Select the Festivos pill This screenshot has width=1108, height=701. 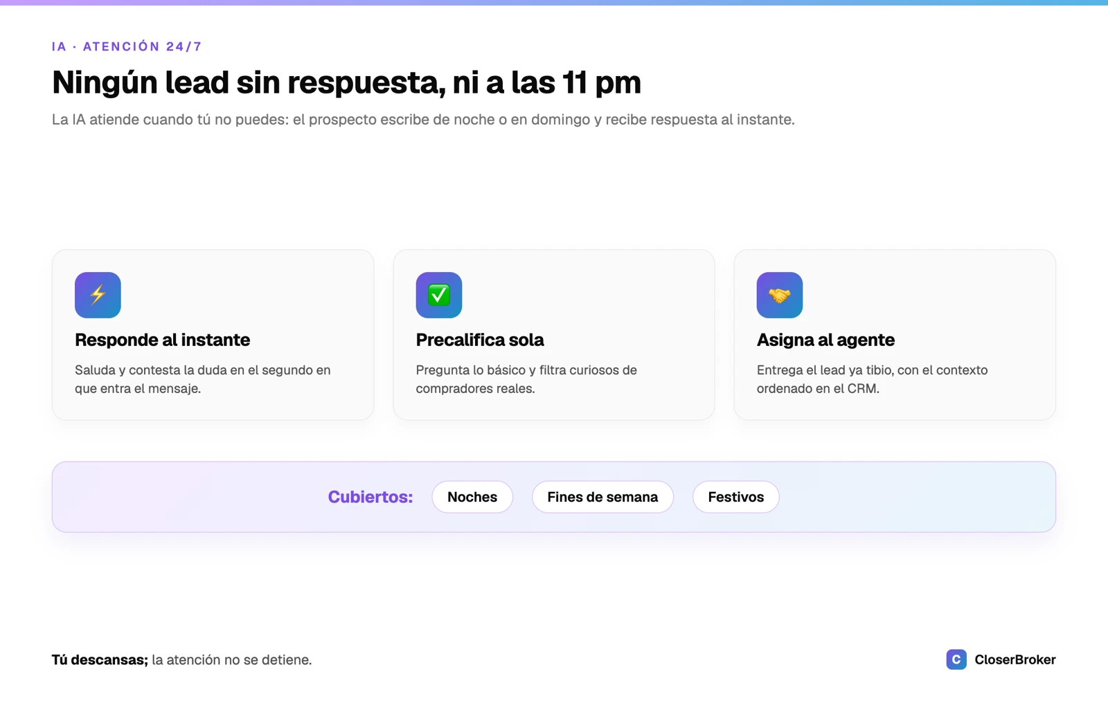(736, 497)
